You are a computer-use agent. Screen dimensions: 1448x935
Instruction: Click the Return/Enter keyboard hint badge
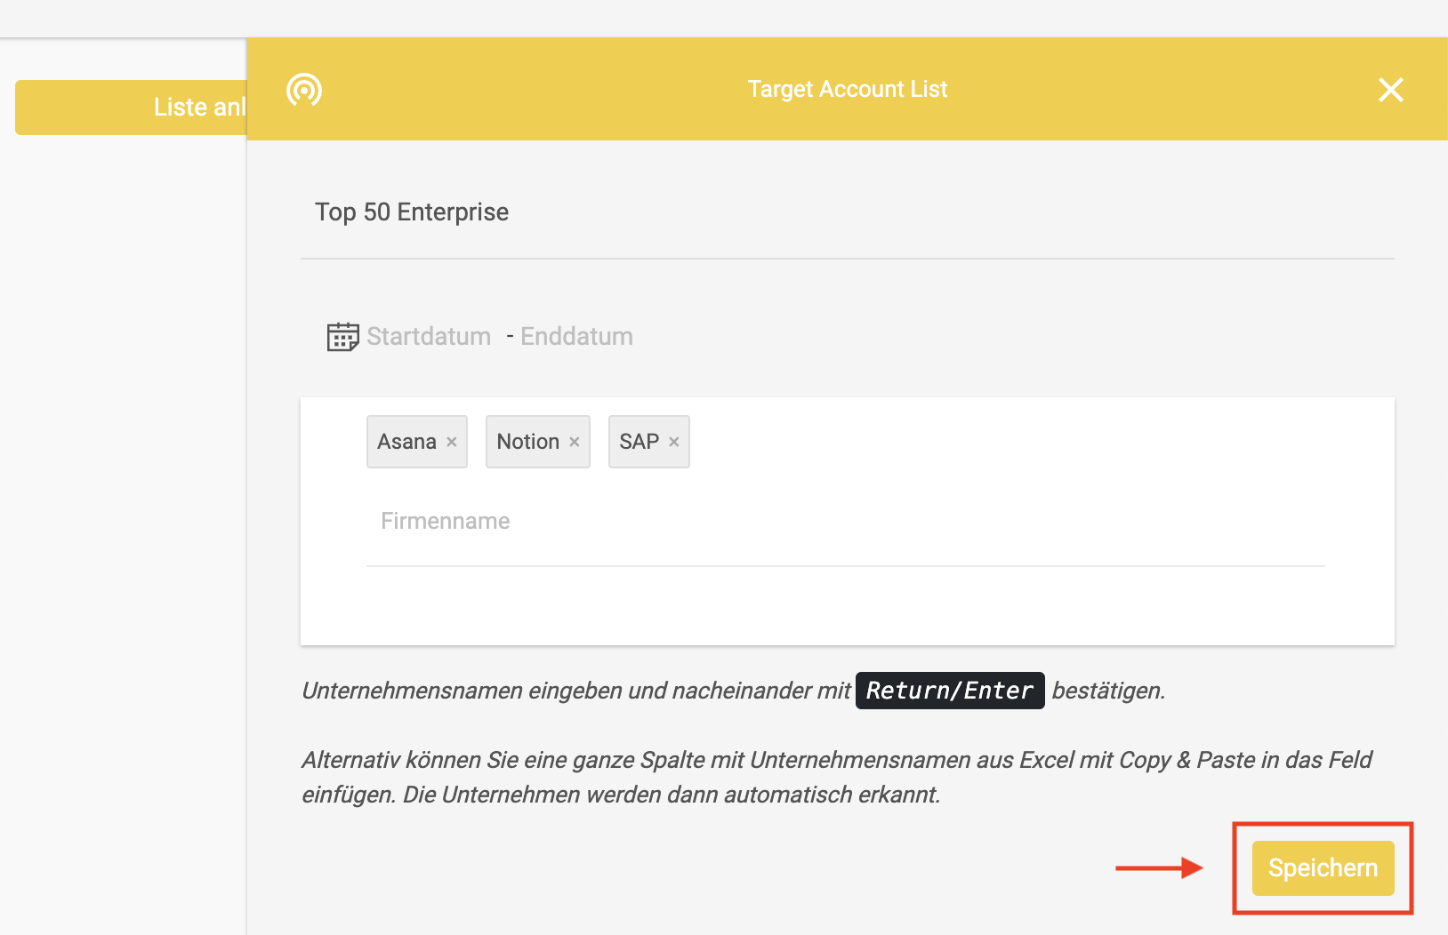click(x=950, y=691)
